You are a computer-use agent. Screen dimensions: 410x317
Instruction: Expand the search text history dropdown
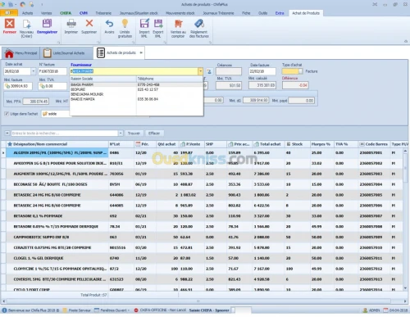click(121, 134)
